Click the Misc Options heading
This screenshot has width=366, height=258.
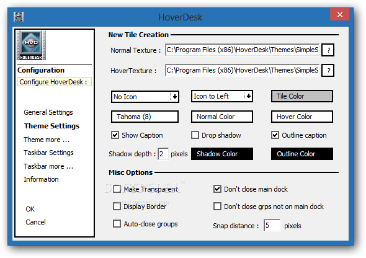click(130, 172)
